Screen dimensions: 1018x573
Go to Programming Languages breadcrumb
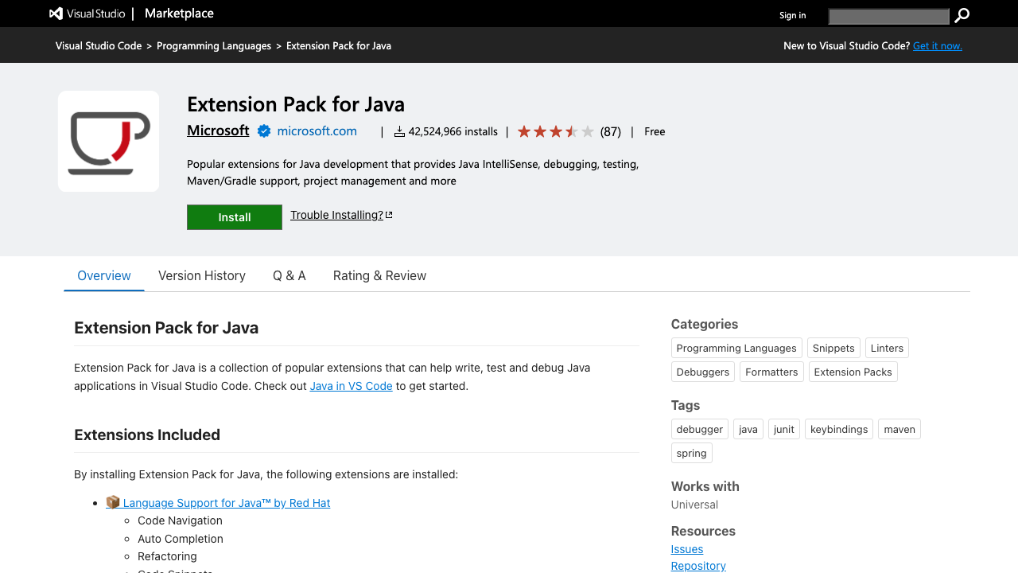pos(214,45)
